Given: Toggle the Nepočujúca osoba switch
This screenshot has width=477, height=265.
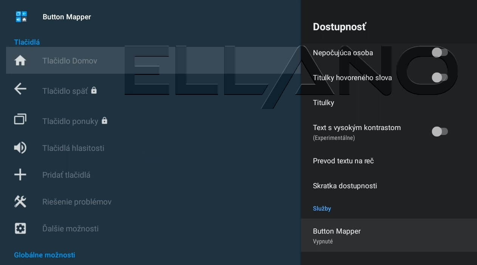Looking at the screenshot, I should pyautogui.click(x=440, y=53).
